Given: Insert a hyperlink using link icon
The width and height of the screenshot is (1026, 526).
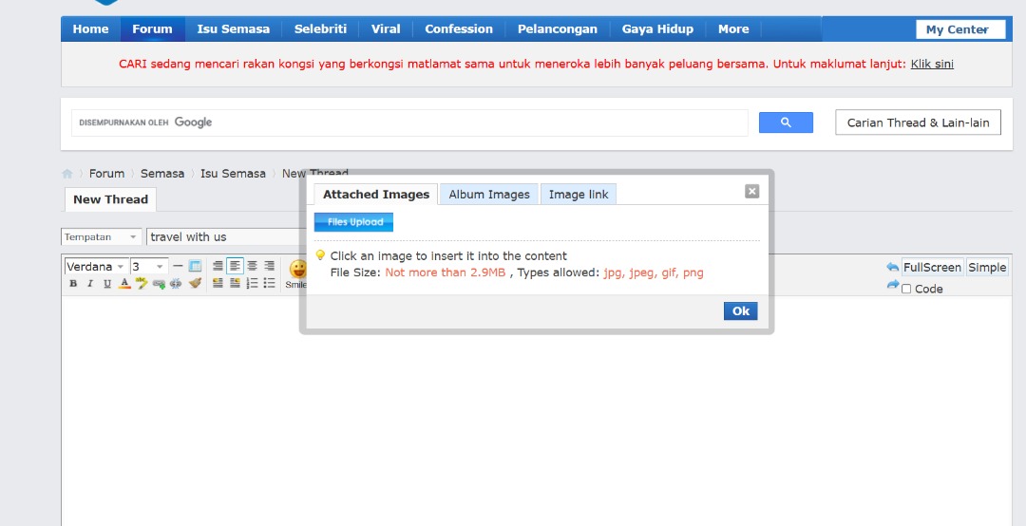Looking at the screenshot, I should point(159,284).
